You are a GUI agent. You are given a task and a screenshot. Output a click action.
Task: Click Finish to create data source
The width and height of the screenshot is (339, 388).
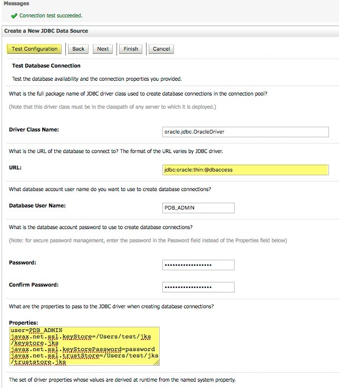(131, 49)
